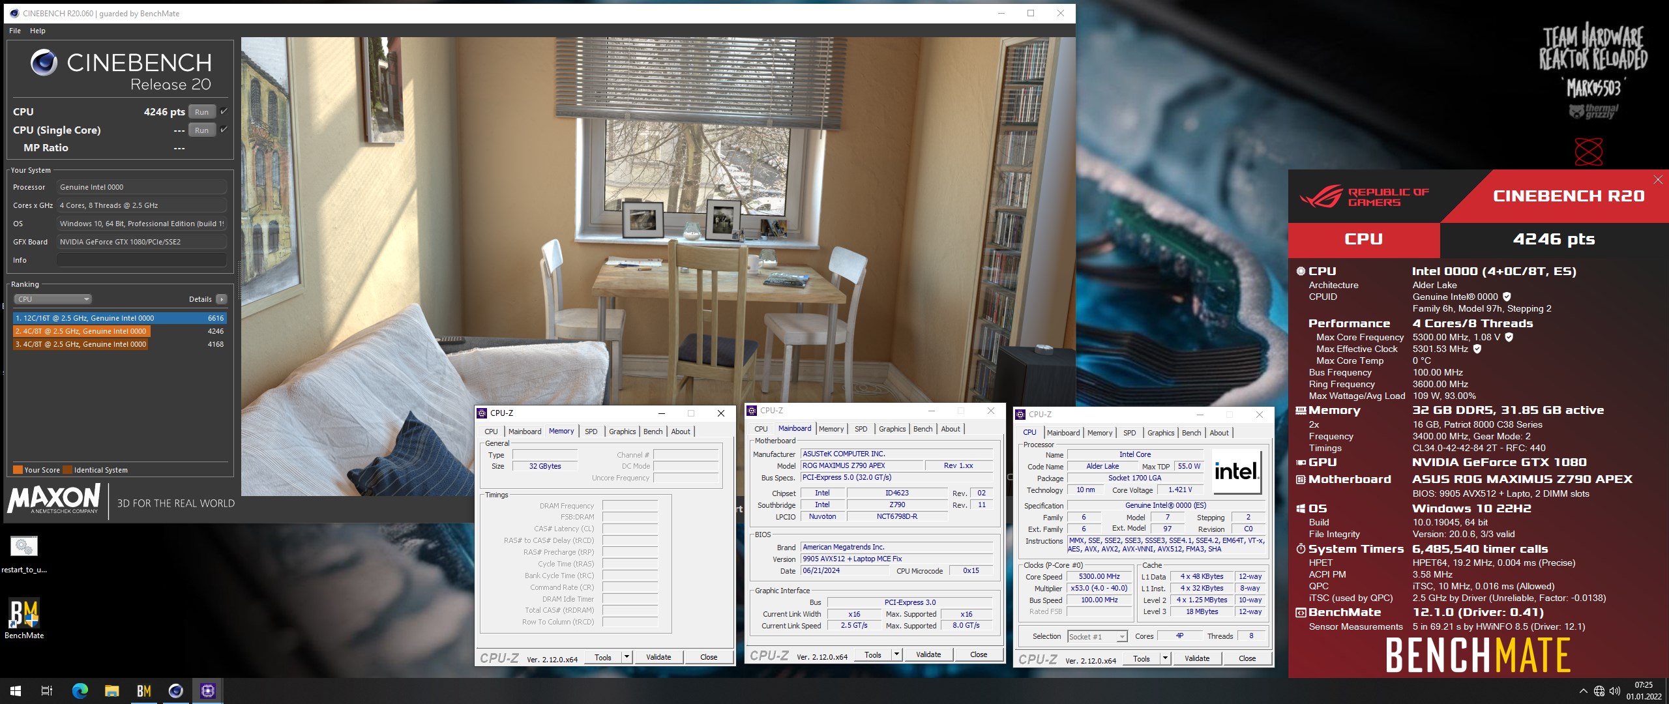Open File Explorer from the taskbar
The height and width of the screenshot is (704, 1669).
click(x=111, y=691)
